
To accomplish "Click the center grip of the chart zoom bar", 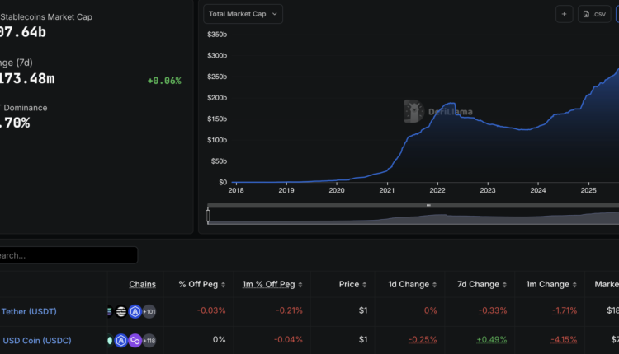I will [428, 205].
